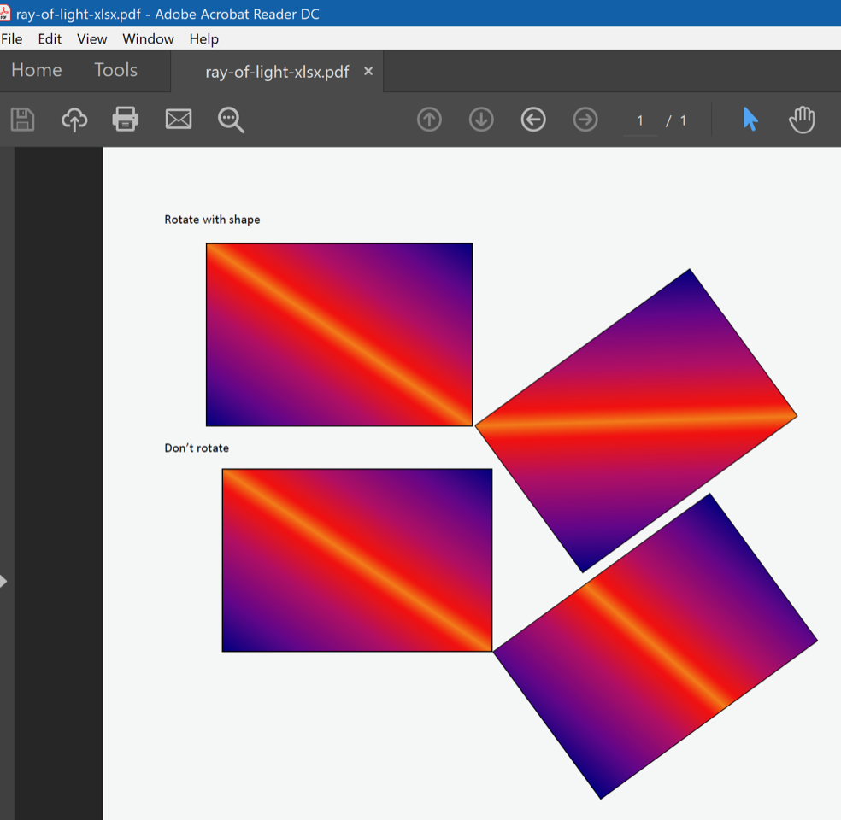Click the 'Don't rotate' text
Image resolution: width=841 pixels, height=820 pixels.
tap(197, 448)
